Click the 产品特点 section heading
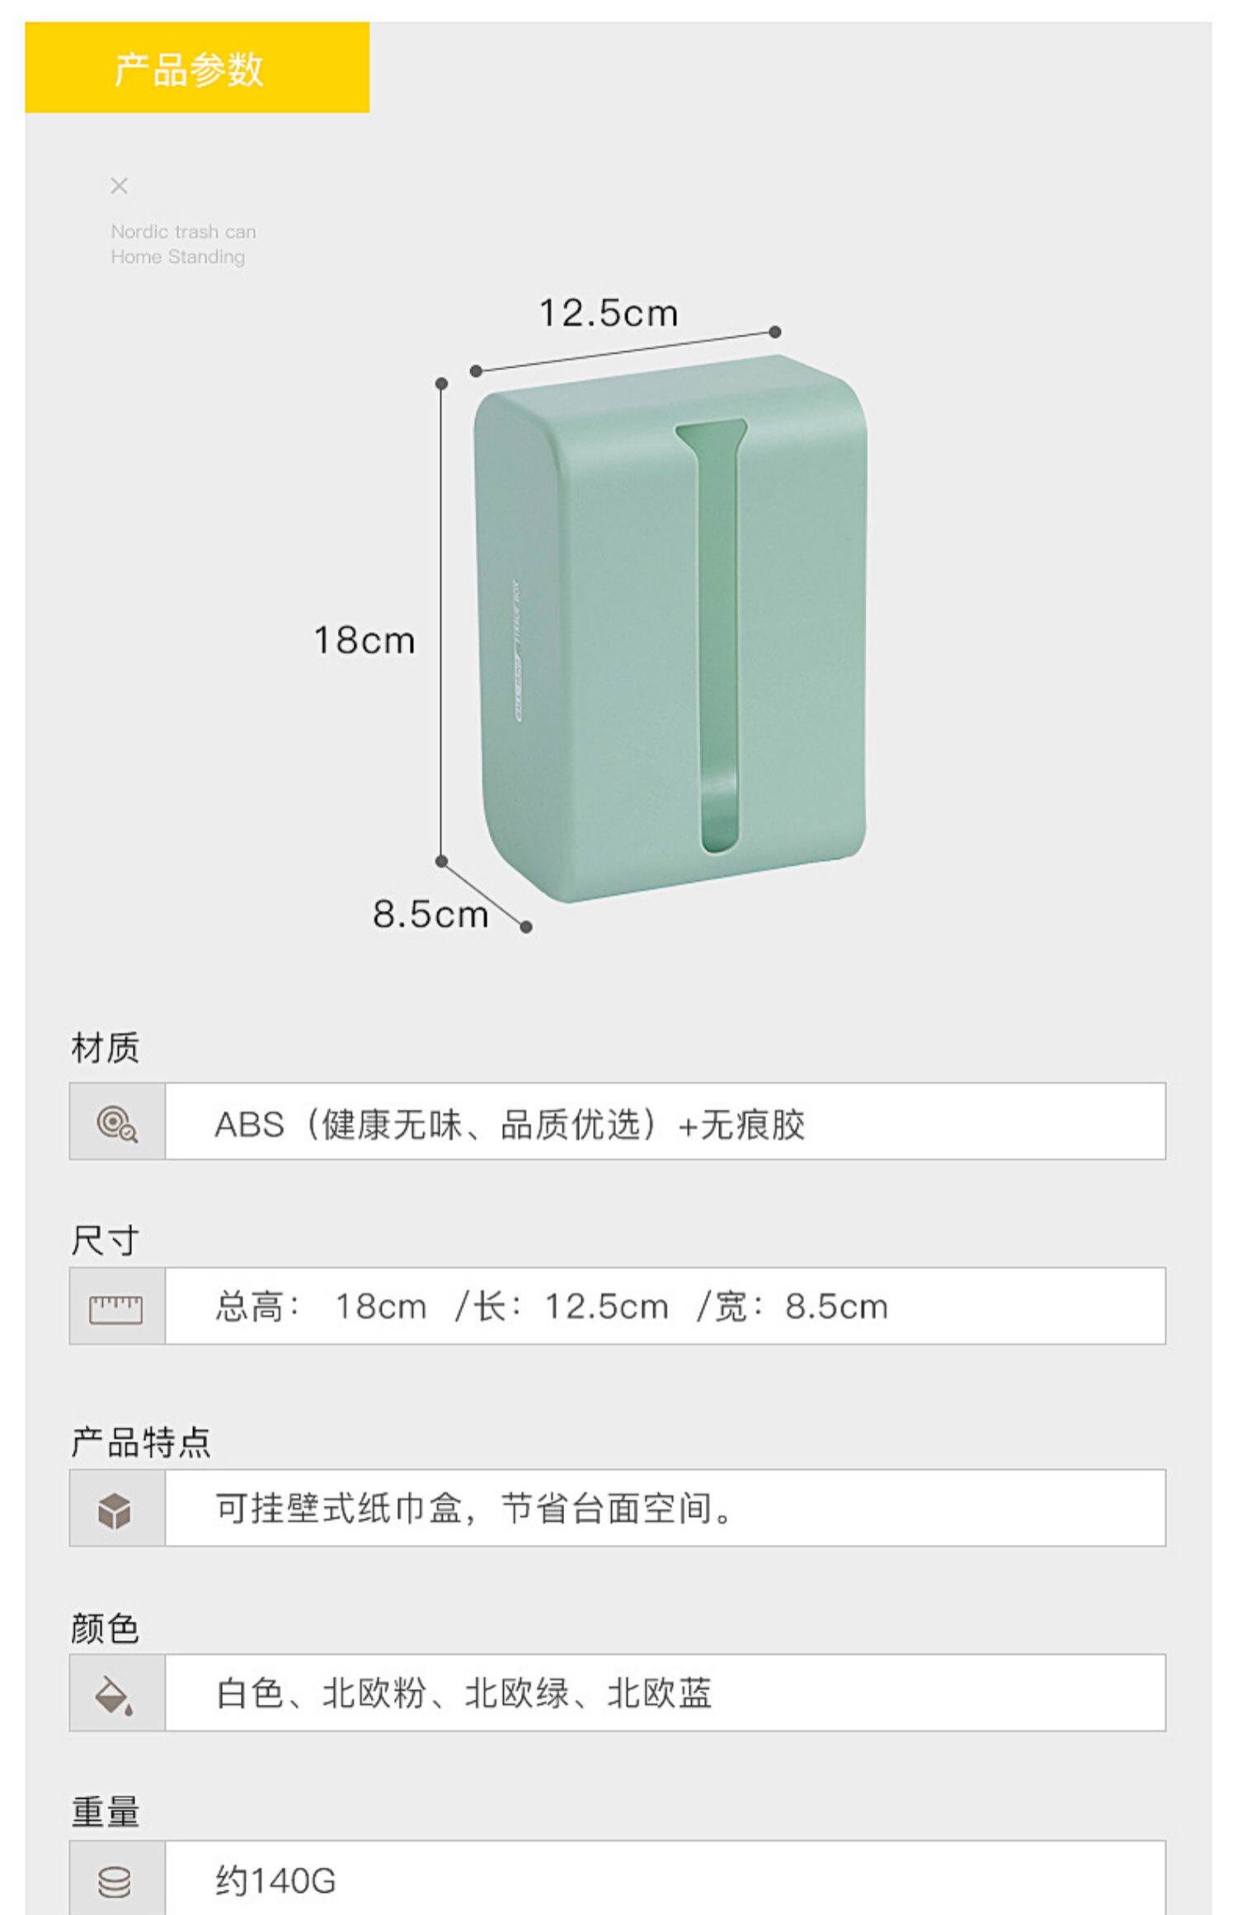1237x1915 pixels. pyautogui.click(x=141, y=1442)
